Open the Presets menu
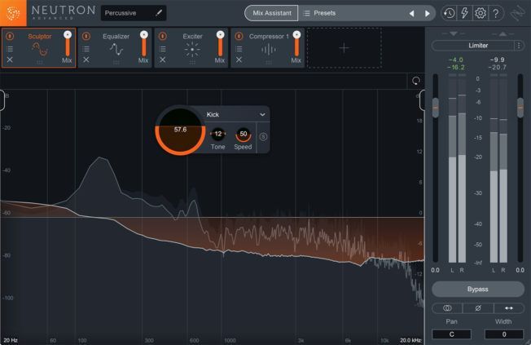The width and height of the screenshot is (531, 345). 319,13
